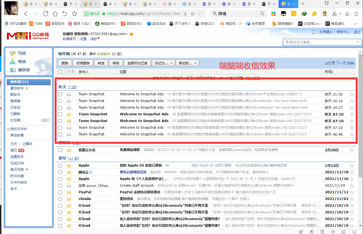
Task: Click the 帮助中心 link
Action: click(343, 32)
